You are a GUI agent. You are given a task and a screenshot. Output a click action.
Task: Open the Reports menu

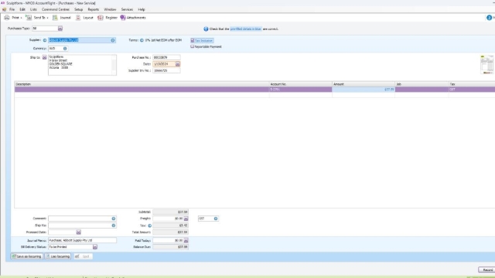[x=94, y=9]
